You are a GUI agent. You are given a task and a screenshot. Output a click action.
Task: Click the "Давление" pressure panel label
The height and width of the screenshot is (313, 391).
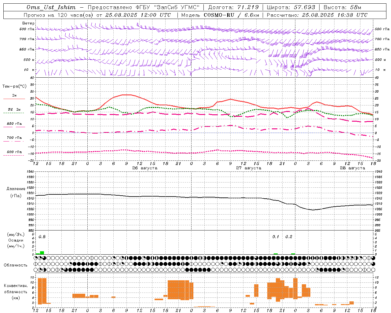(x=16, y=189)
